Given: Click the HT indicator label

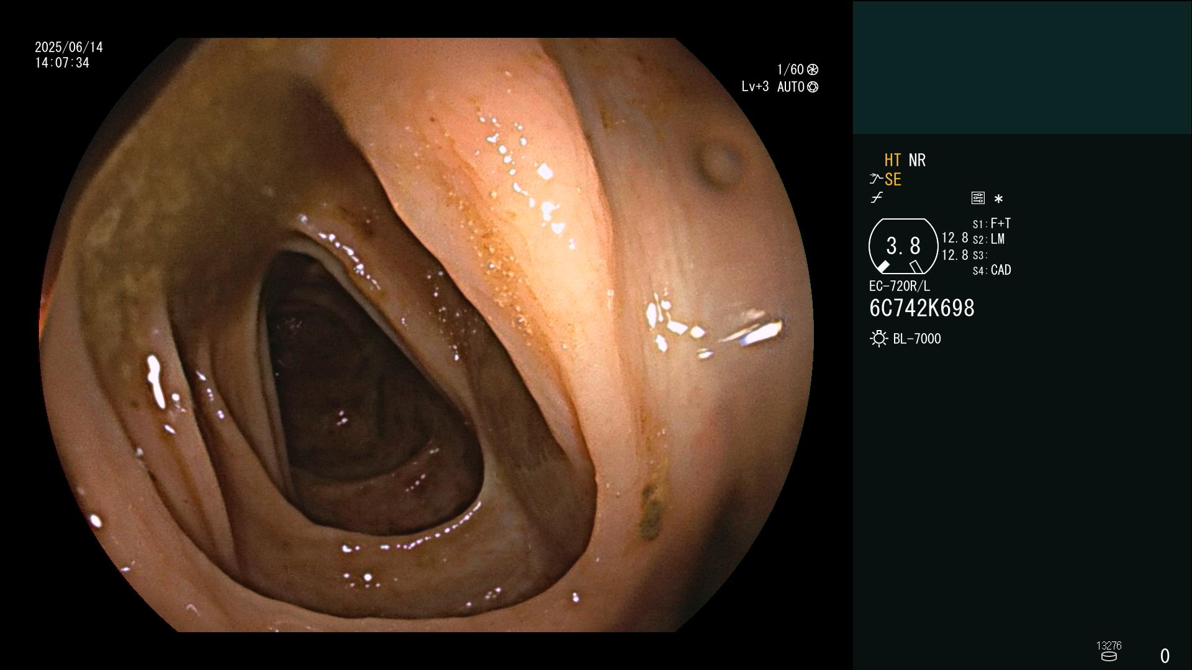Looking at the screenshot, I should (x=892, y=160).
